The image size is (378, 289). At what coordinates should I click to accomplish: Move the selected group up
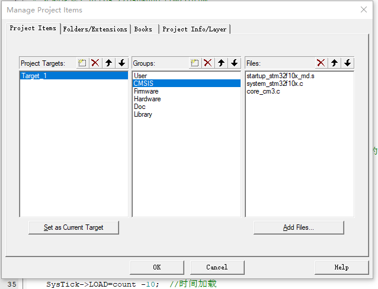click(222, 63)
